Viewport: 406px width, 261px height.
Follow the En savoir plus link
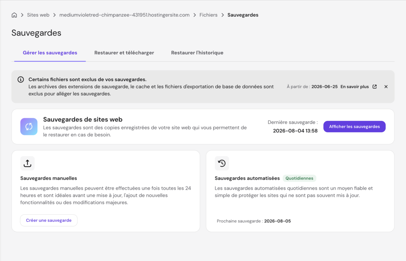pos(354,87)
